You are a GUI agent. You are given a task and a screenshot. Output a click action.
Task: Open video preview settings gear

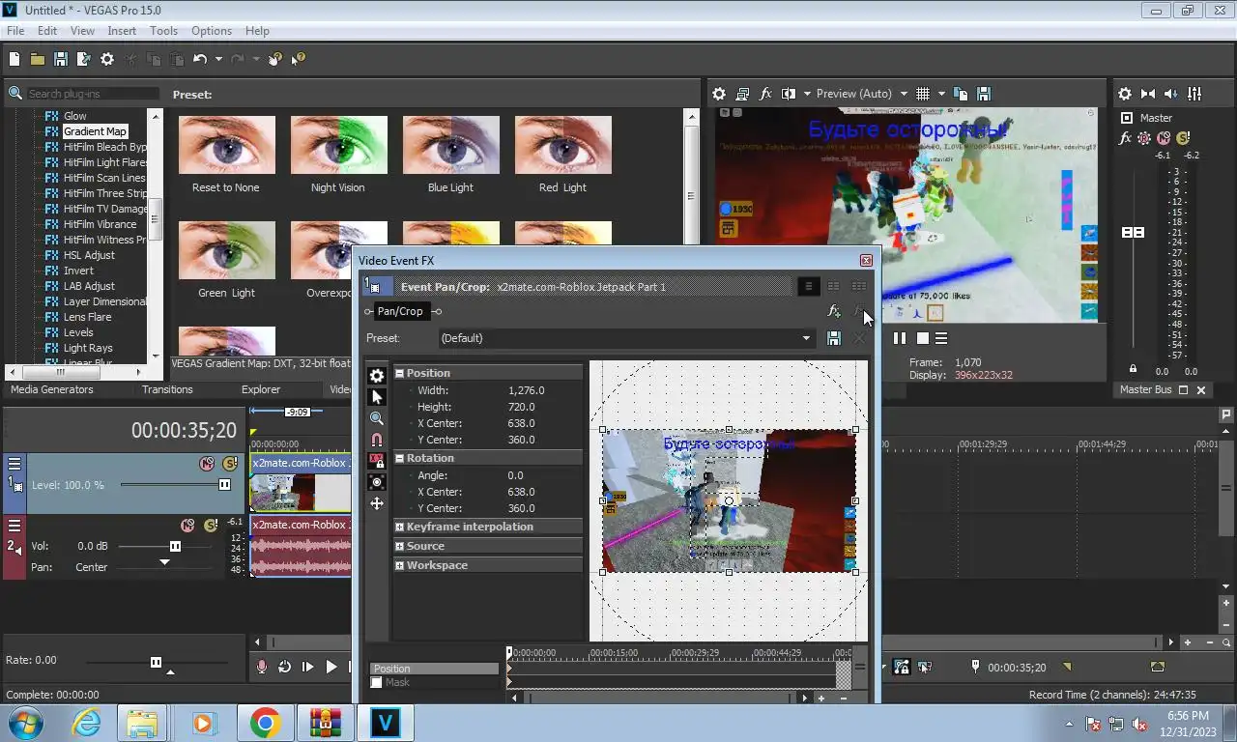(719, 94)
